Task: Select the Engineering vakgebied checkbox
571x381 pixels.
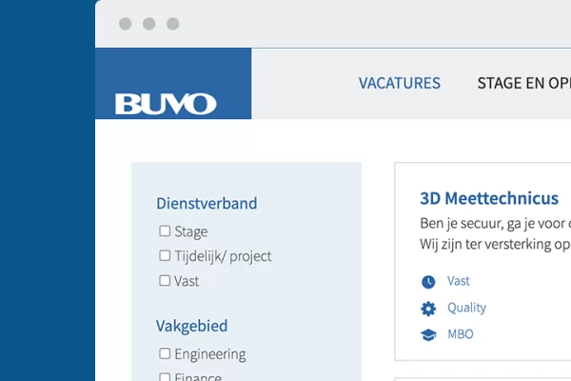Action: pyautogui.click(x=165, y=353)
